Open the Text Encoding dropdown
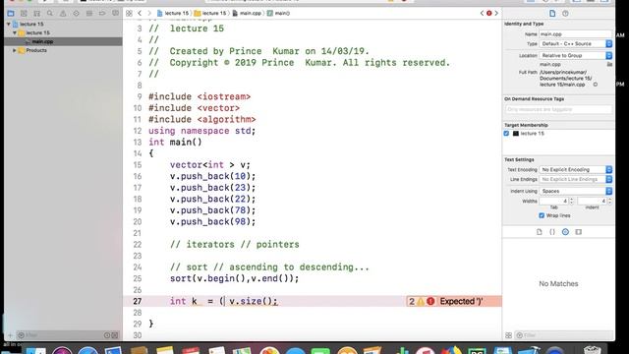Screen dimensions: 629x354 tap(576, 170)
